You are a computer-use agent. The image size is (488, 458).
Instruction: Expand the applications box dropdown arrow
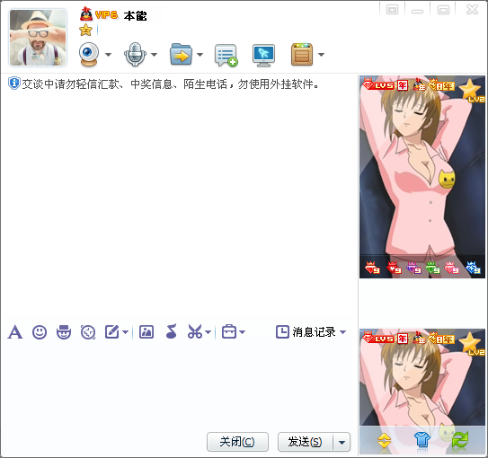tap(321, 55)
